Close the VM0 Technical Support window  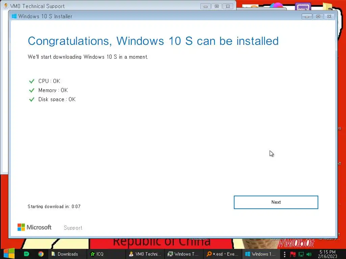click(228, 6)
